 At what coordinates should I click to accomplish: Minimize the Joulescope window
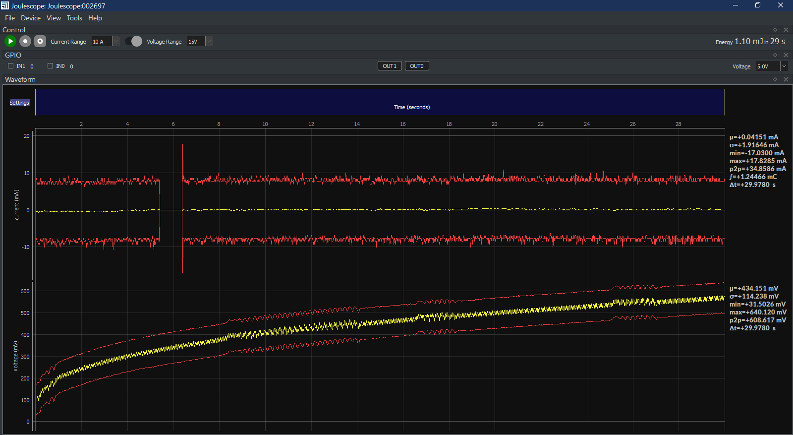click(x=736, y=5)
